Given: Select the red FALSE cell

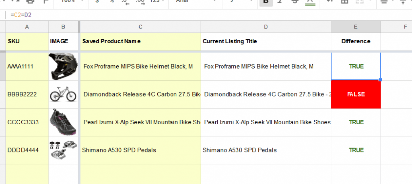Looking at the screenshot, I should pos(356,95).
